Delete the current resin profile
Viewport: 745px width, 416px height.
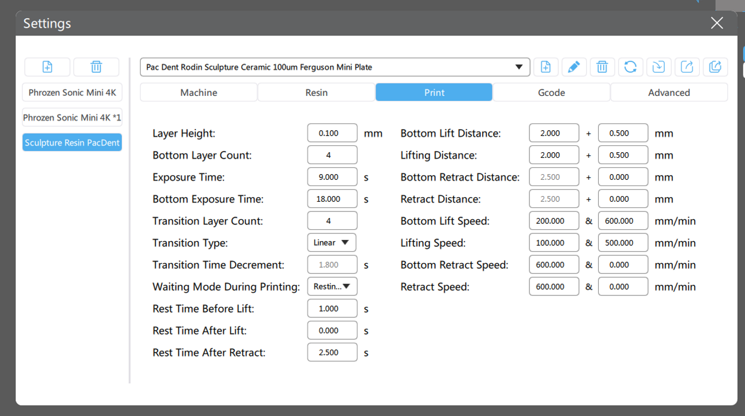[602, 67]
